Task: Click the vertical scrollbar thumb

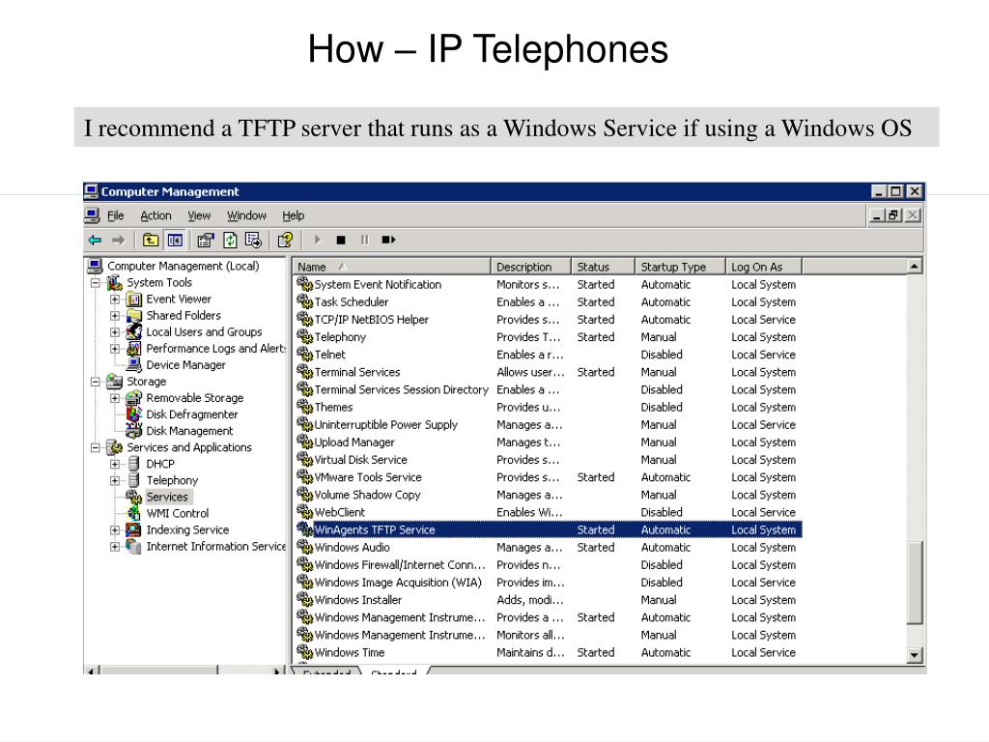Action: click(x=915, y=583)
